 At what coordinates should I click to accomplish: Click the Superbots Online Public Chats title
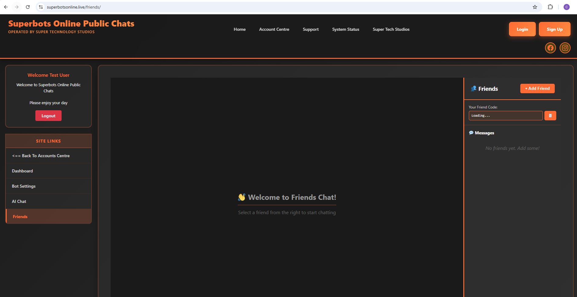pyautogui.click(x=71, y=23)
